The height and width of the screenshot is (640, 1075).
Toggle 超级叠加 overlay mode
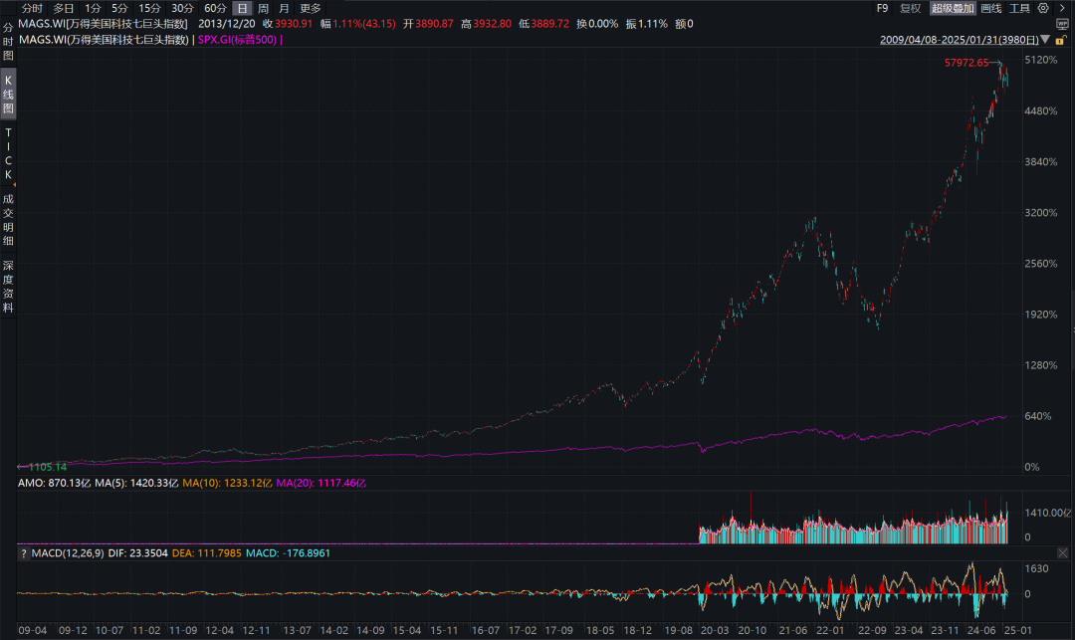point(953,8)
